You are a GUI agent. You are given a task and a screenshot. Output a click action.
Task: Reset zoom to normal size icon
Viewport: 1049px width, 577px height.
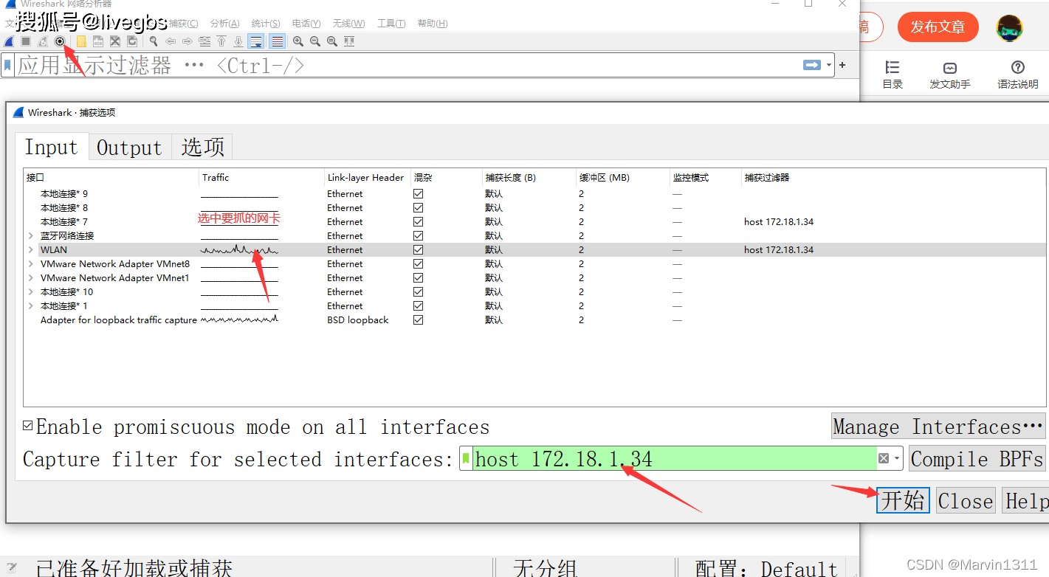click(332, 41)
